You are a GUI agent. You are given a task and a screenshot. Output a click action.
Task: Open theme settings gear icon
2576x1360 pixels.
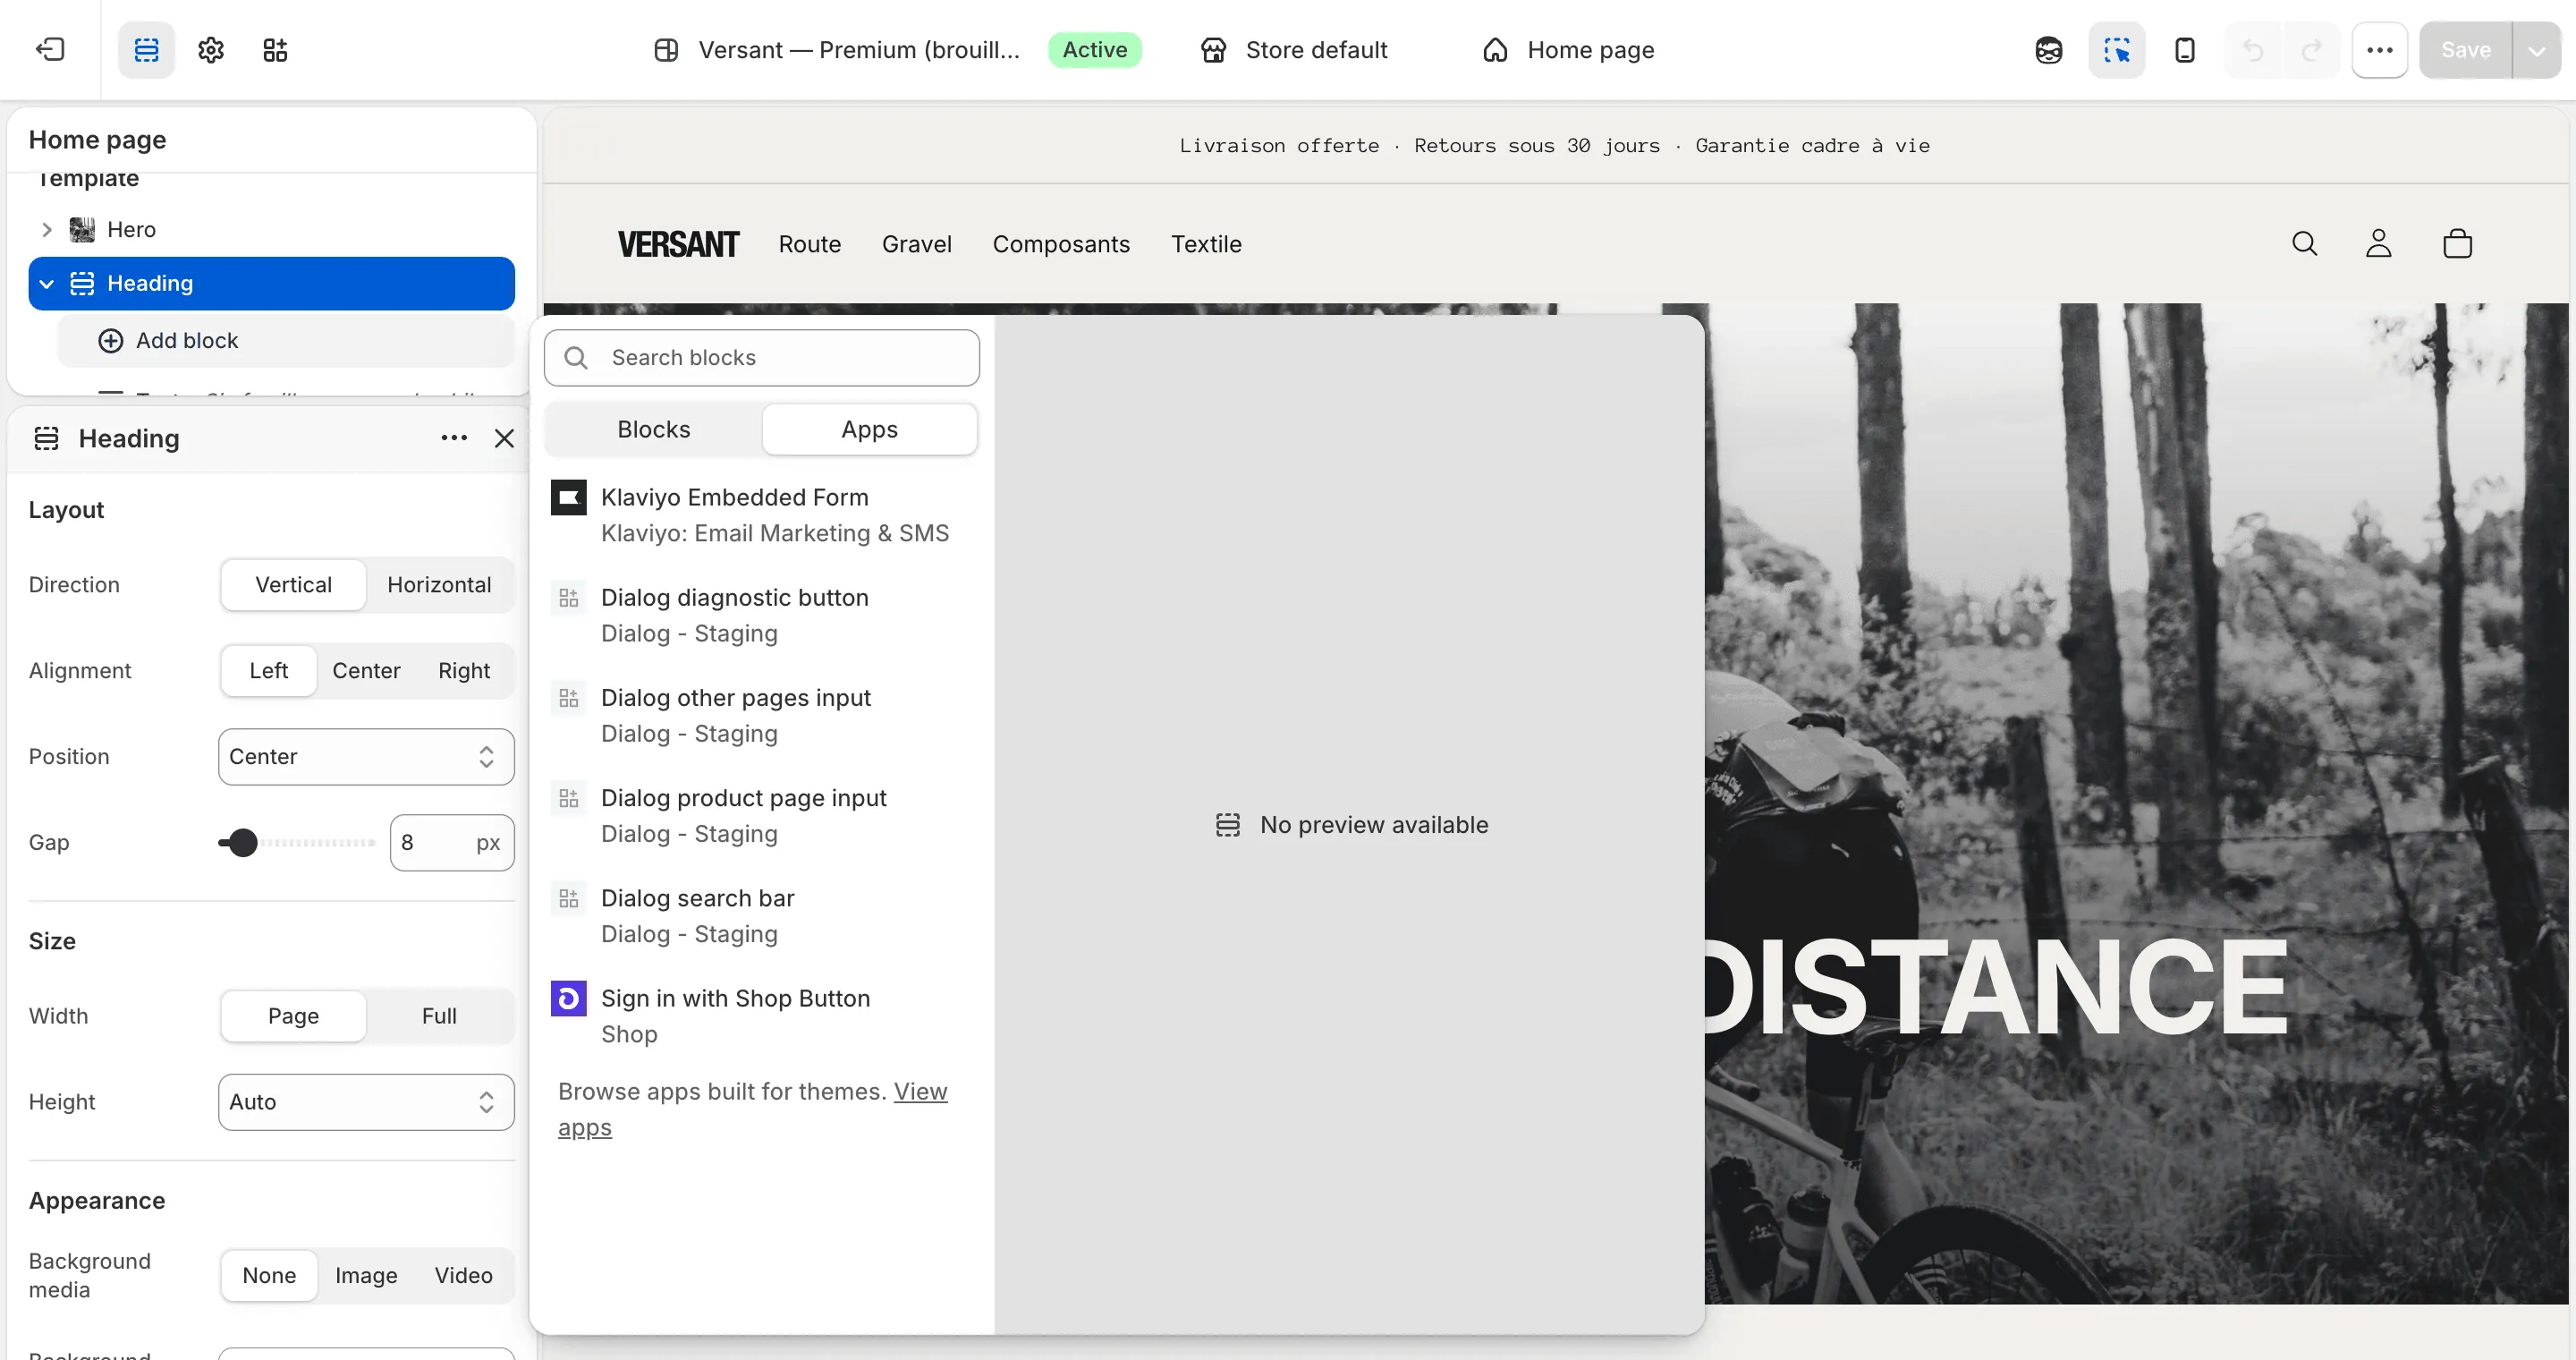point(211,50)
